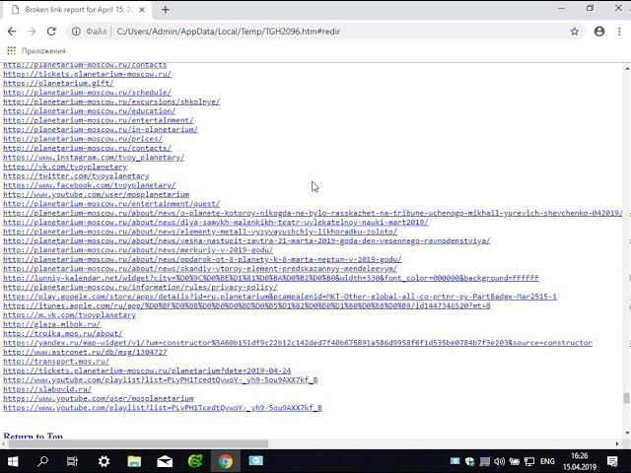Image resolution: width=631 pixels, height=473 pixels.
Task: Reload the broken link report page
Action: tap(51, 32)
